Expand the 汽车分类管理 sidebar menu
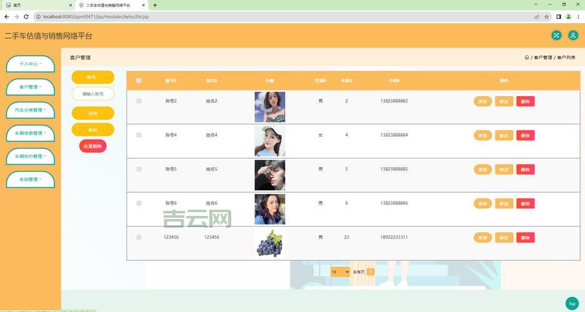This screenshot has height=312, width=585. (30, 110)
